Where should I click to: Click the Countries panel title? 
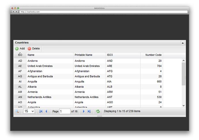[22, 43]
